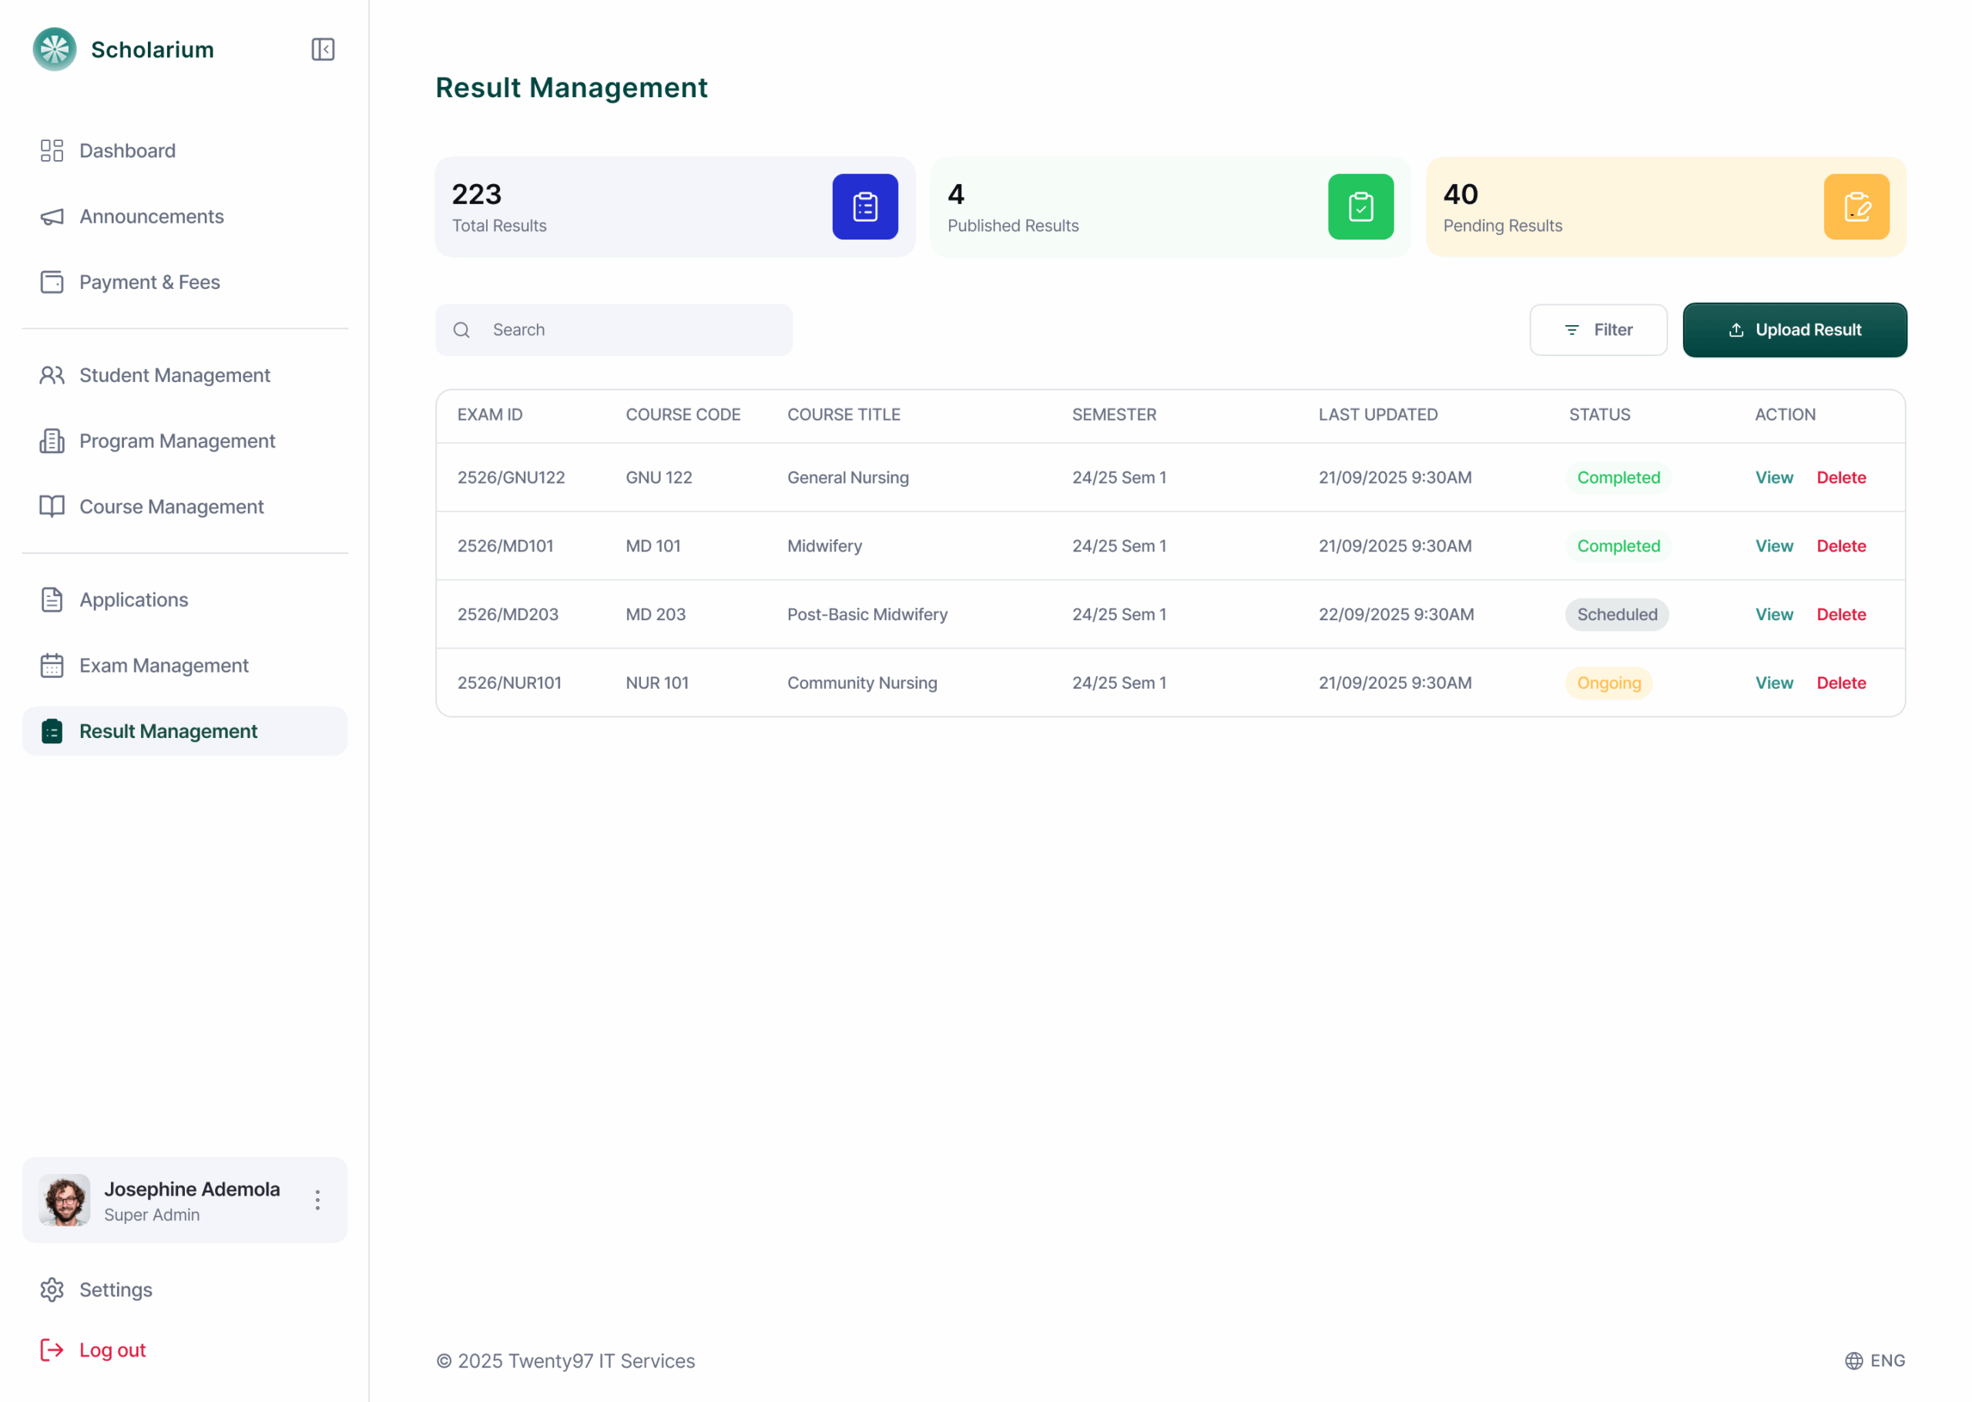Click the blue Total Results clipboard icon
This screenshot has width=1972, height=1402.
[865, 207]
